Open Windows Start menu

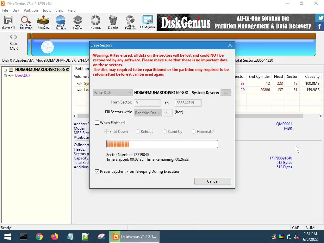8,237
